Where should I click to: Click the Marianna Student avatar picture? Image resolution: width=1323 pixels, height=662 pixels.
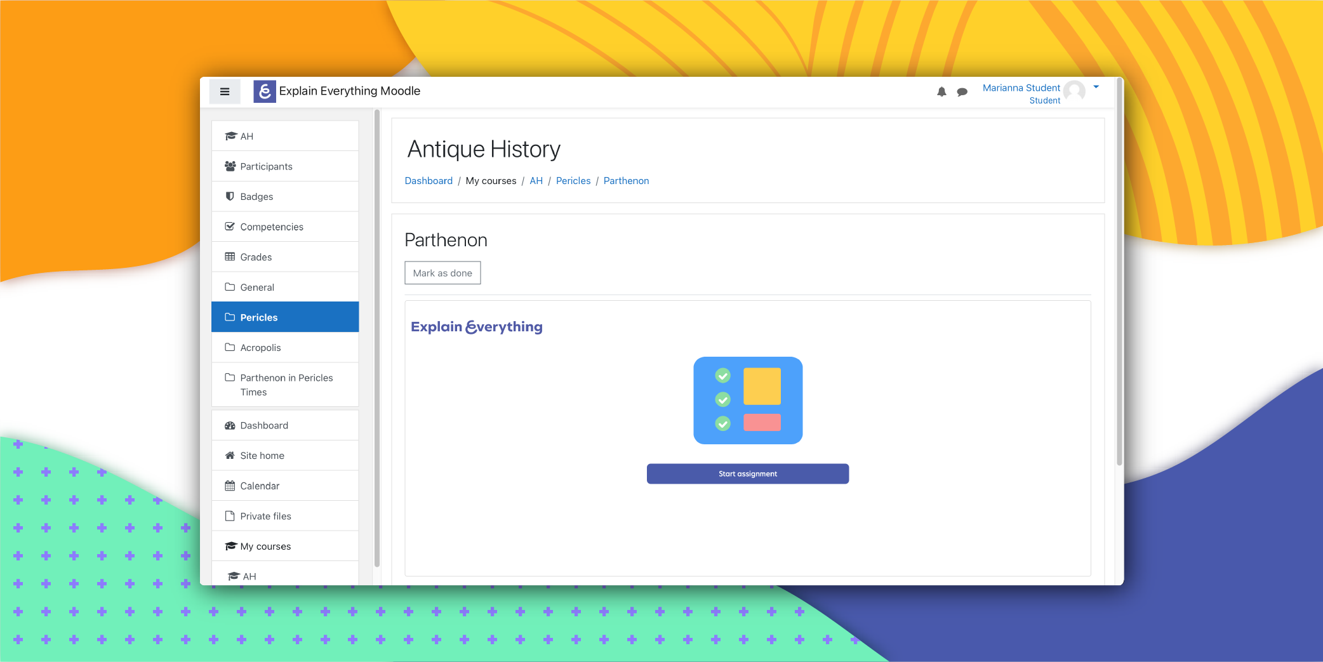click(x=1074, y=92)
